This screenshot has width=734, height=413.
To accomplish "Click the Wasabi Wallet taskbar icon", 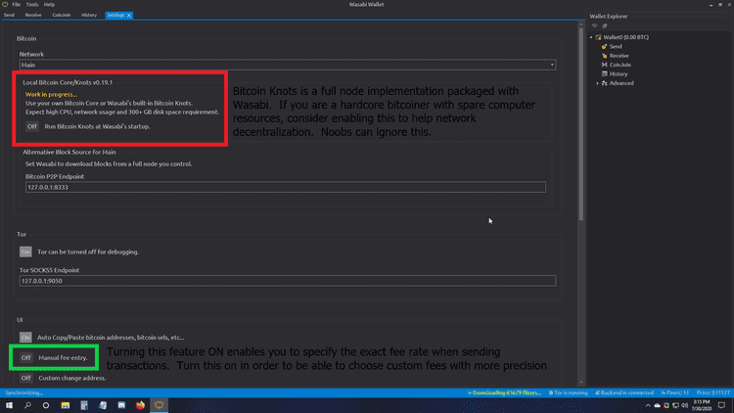I will [160, 405].
